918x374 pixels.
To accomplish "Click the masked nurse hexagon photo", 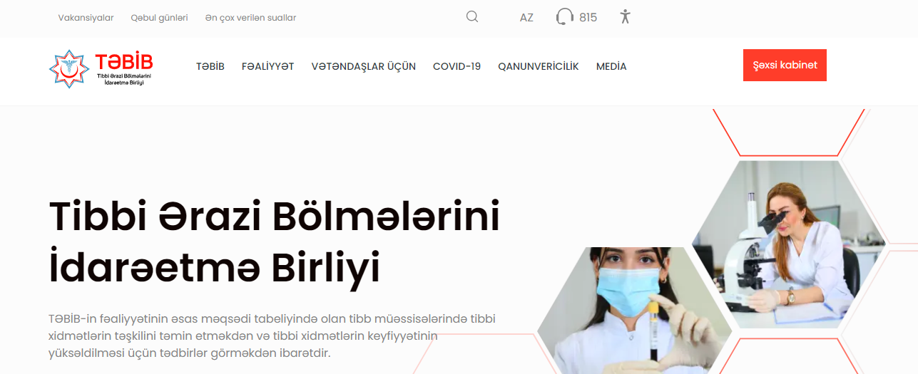I will click(634, 311).
